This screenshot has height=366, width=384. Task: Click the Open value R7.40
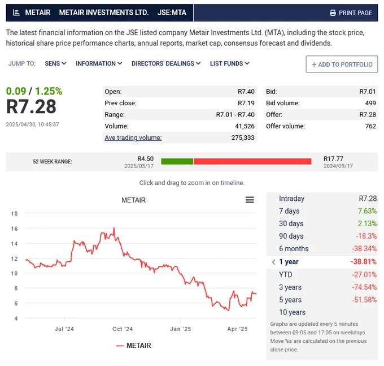246,92
